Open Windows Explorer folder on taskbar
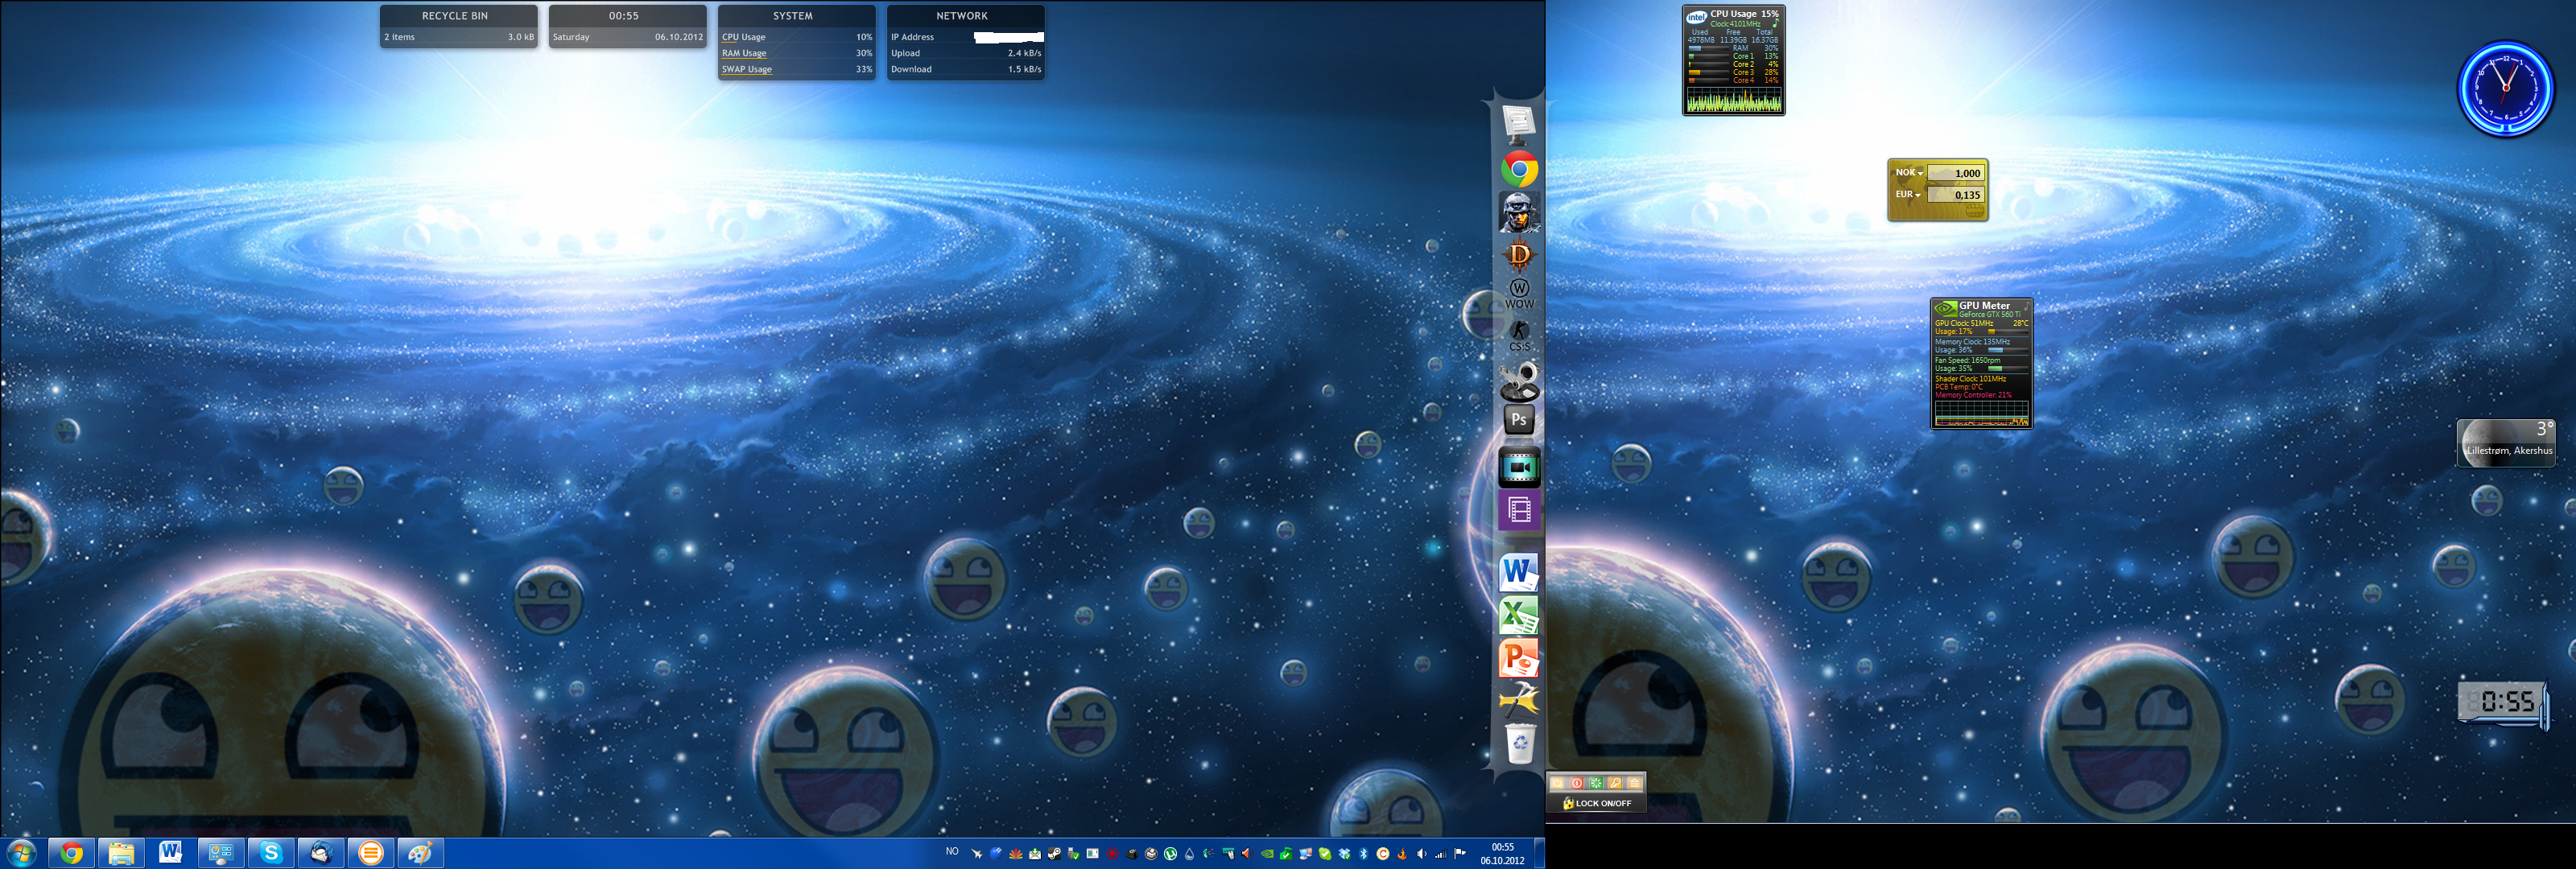Image resolution: width=2576 pixels, height=869 pixels. [x=121, y=853]
